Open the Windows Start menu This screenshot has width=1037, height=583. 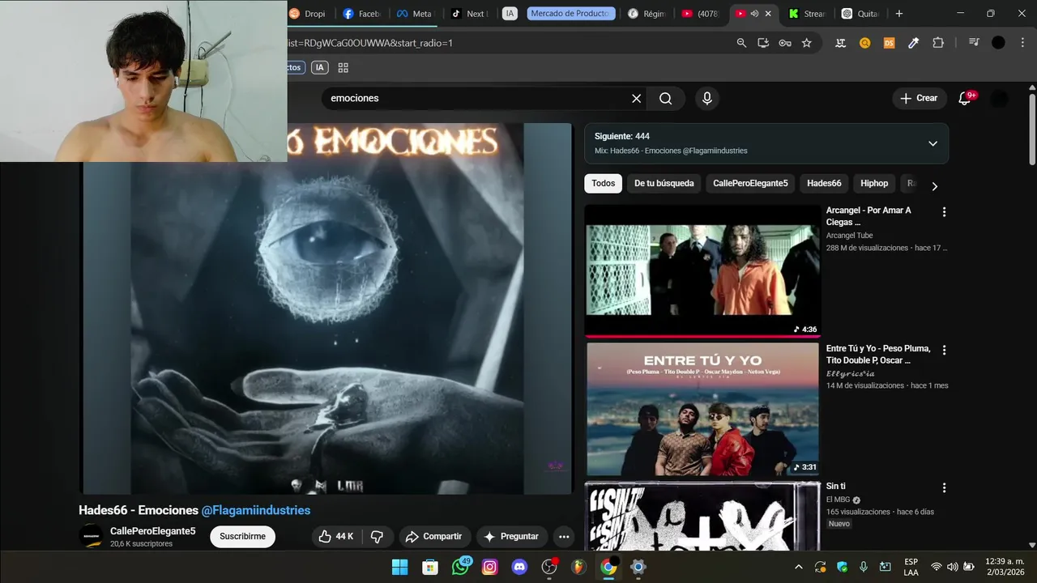pyautogui.click(x=400, y=567)
